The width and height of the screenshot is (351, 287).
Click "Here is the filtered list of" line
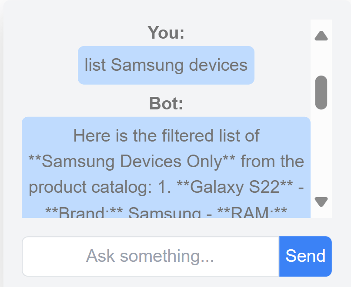click(166, 135)
